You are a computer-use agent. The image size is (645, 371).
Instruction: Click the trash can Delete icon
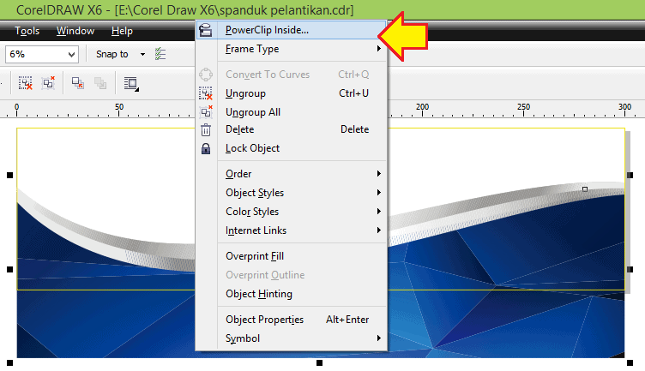pyautogui.click(x=206, y=130)
